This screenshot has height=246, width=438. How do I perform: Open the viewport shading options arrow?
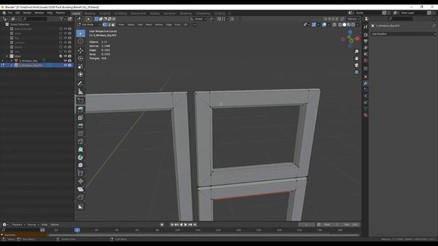point(357,25)
